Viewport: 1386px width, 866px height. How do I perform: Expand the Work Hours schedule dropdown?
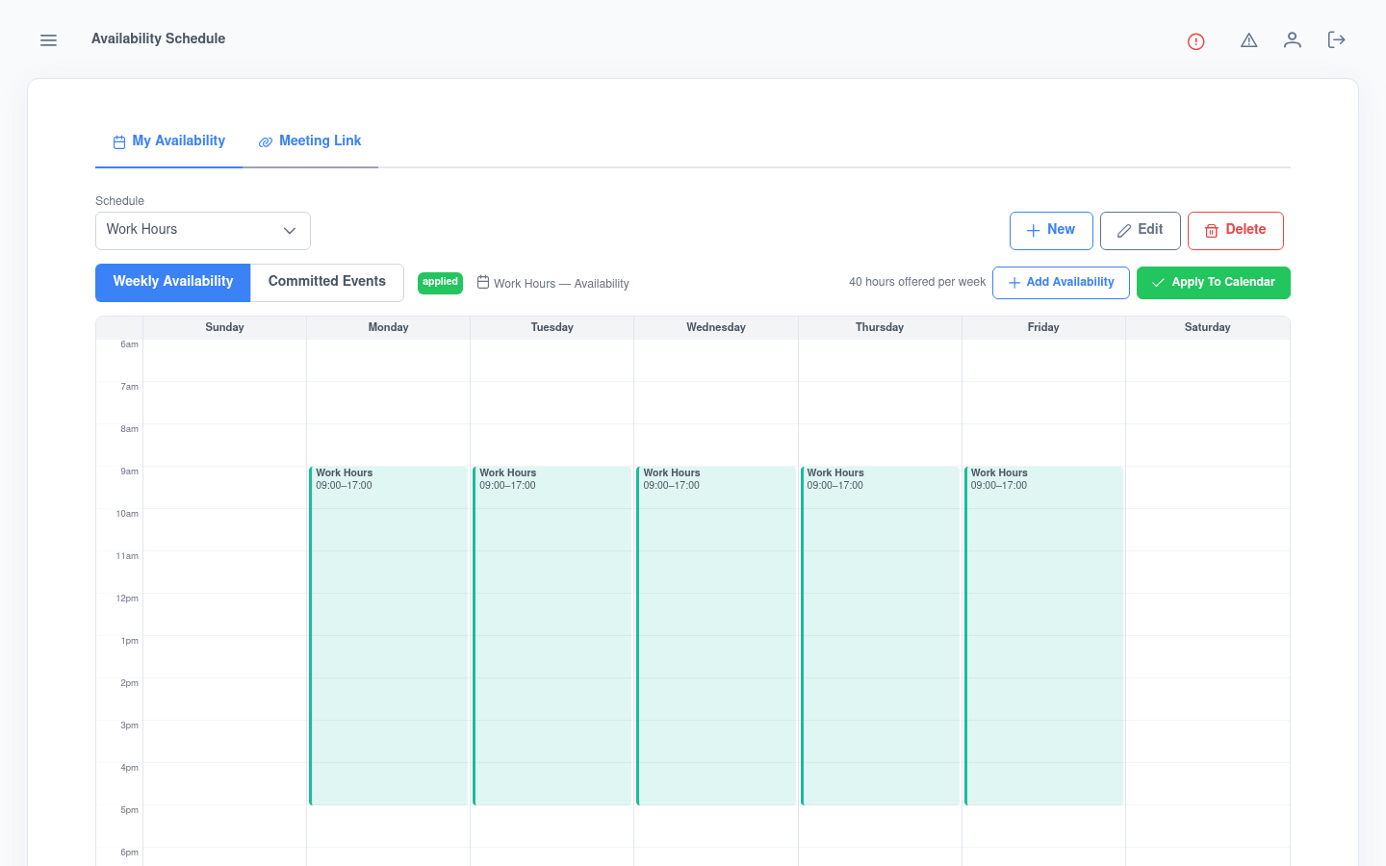pos(203,231)
